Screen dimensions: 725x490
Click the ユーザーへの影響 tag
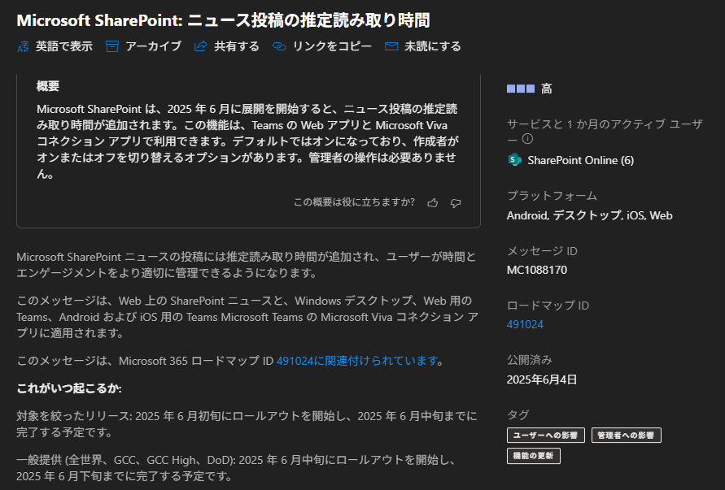tap(546, 435)
